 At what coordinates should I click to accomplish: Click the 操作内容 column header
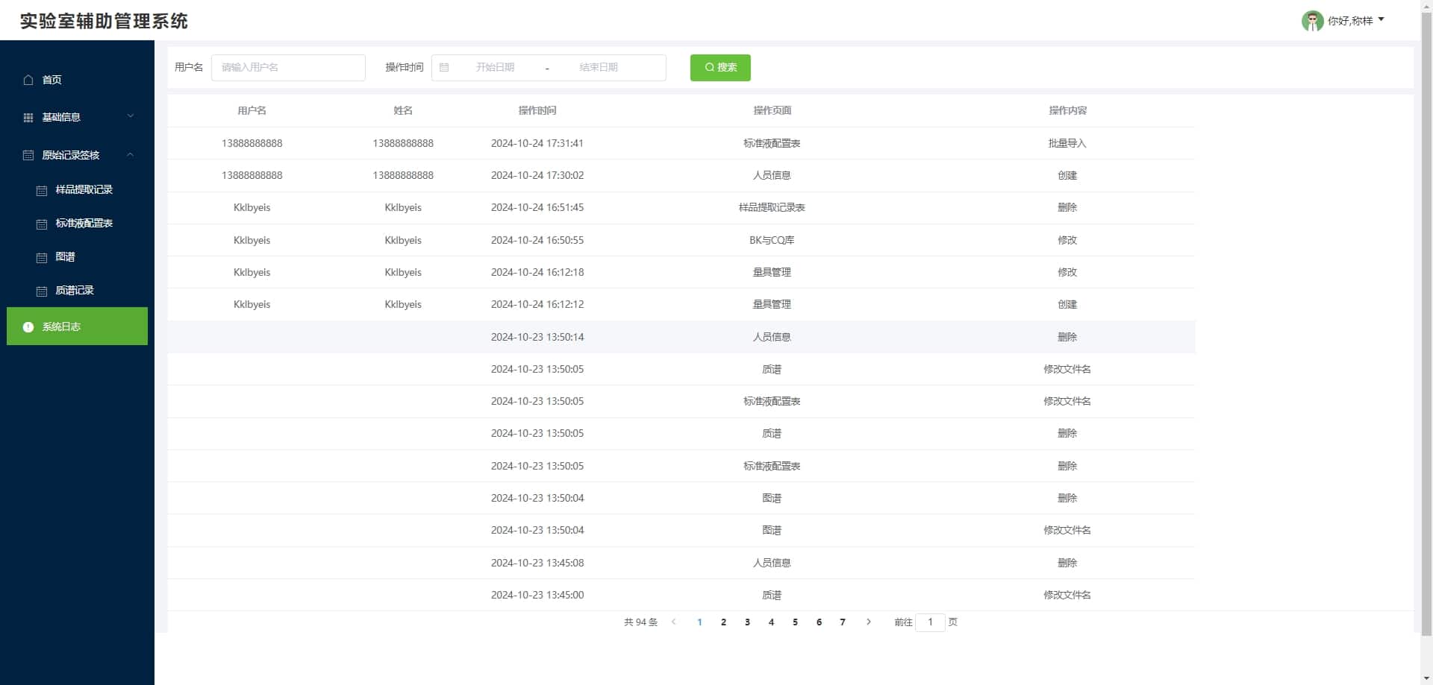pos(1067,110)
